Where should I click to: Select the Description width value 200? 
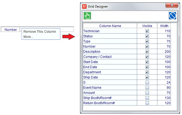tap(164, 52)
